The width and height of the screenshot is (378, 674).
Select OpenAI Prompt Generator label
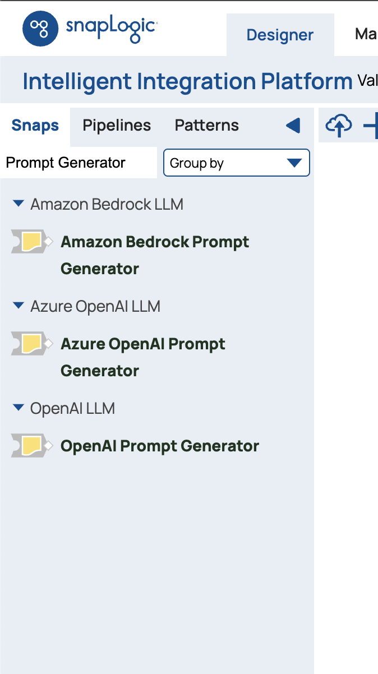pos(160,446)
